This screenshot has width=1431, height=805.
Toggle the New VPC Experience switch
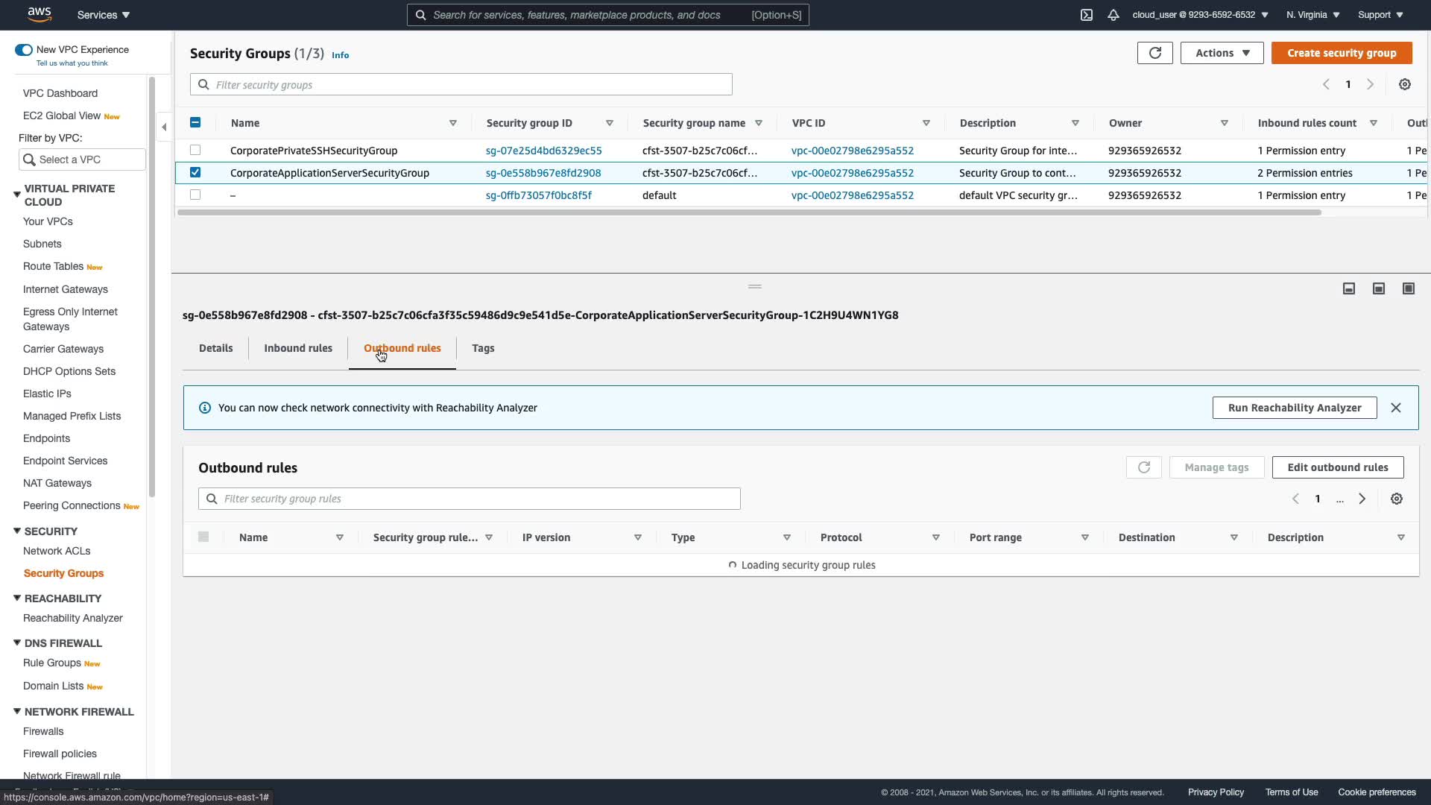[x=24, y=50]
